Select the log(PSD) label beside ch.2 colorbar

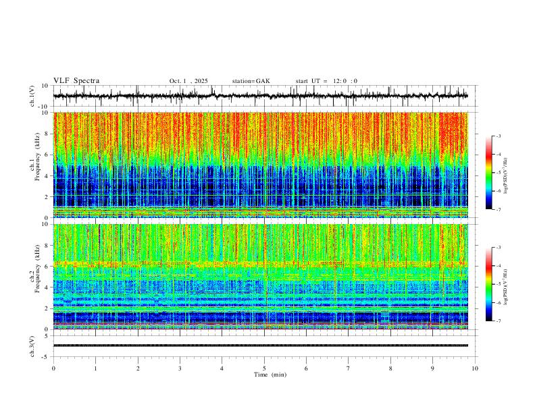point(505,287)
